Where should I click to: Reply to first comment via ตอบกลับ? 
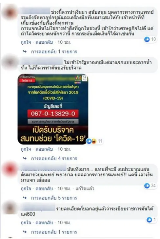point(44,42)
